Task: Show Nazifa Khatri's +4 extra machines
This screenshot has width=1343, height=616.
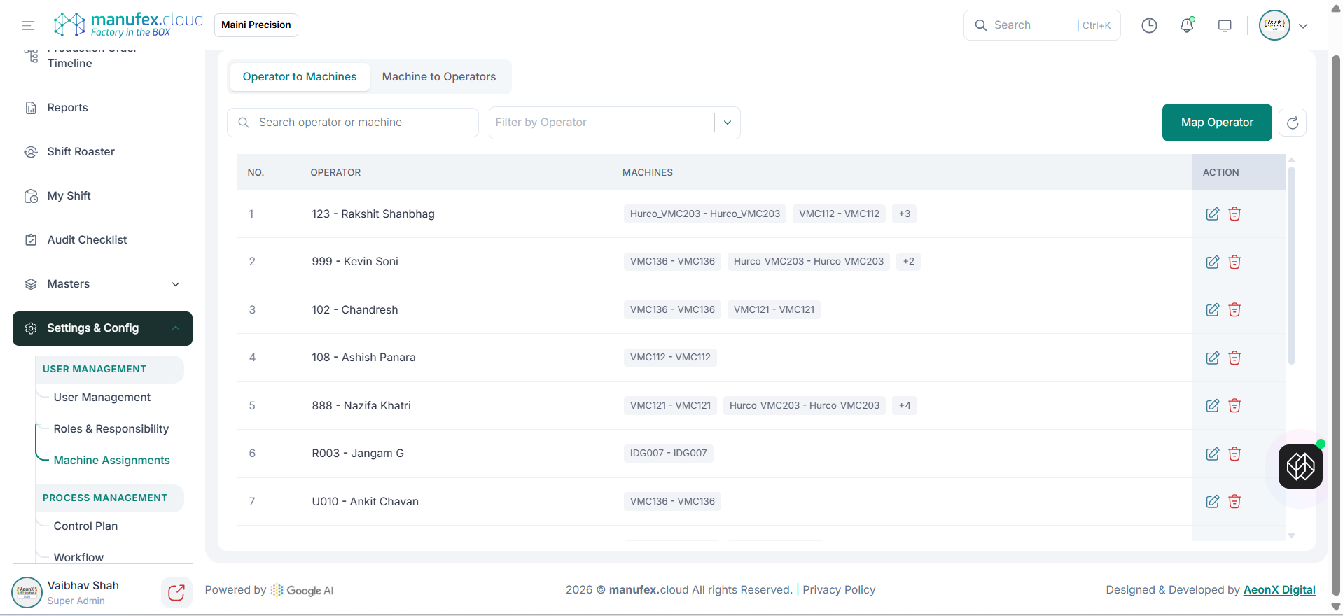Action: coord(904,406)
